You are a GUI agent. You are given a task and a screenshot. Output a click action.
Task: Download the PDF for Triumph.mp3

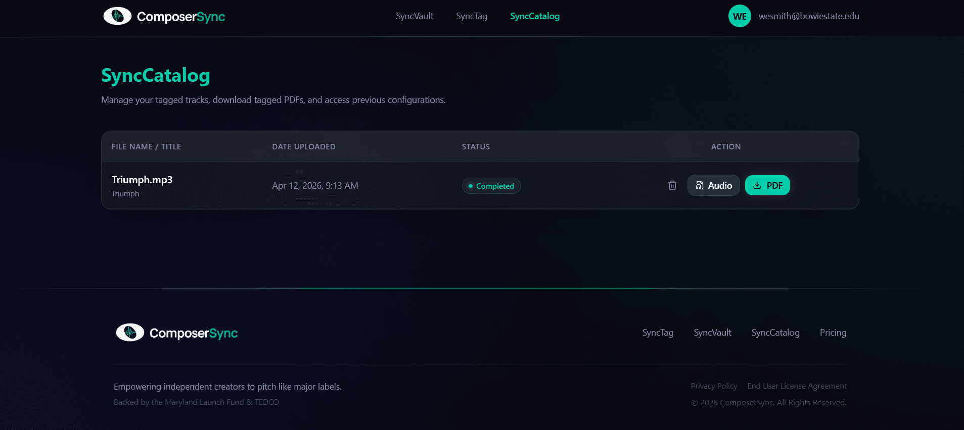tap(767, 185)
